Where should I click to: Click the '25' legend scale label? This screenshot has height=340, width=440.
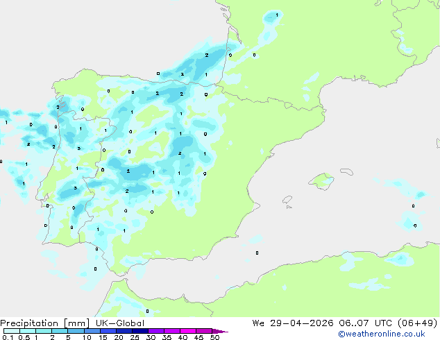(x=135, y=337)
